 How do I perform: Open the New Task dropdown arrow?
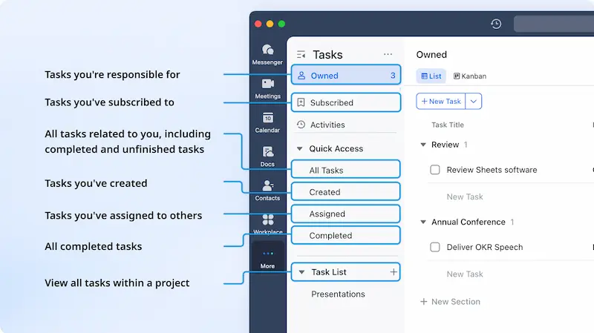[x=474, y=102]
